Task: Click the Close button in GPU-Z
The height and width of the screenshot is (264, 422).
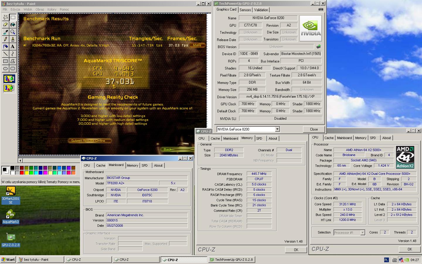Action: click(314, 129)
